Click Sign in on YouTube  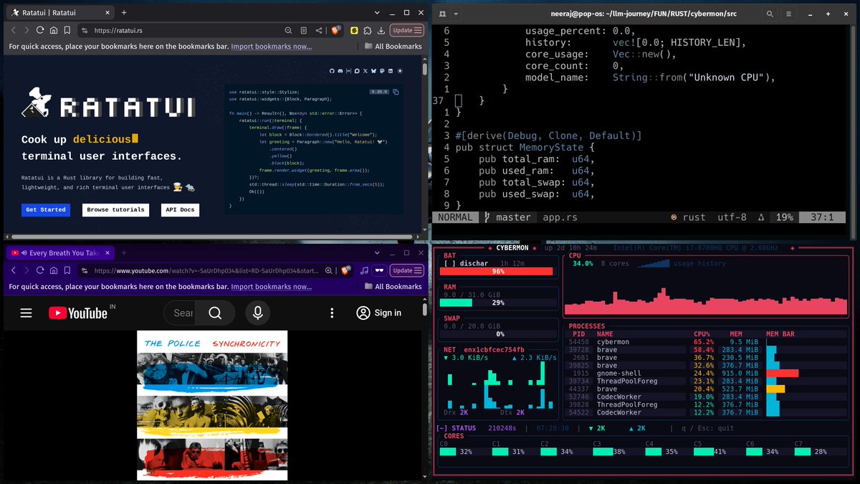click(x=378, y=313)
